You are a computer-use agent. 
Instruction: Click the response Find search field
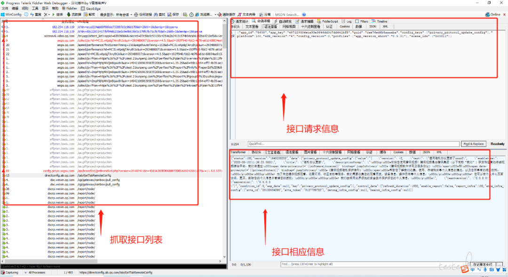tap(374, 264)
